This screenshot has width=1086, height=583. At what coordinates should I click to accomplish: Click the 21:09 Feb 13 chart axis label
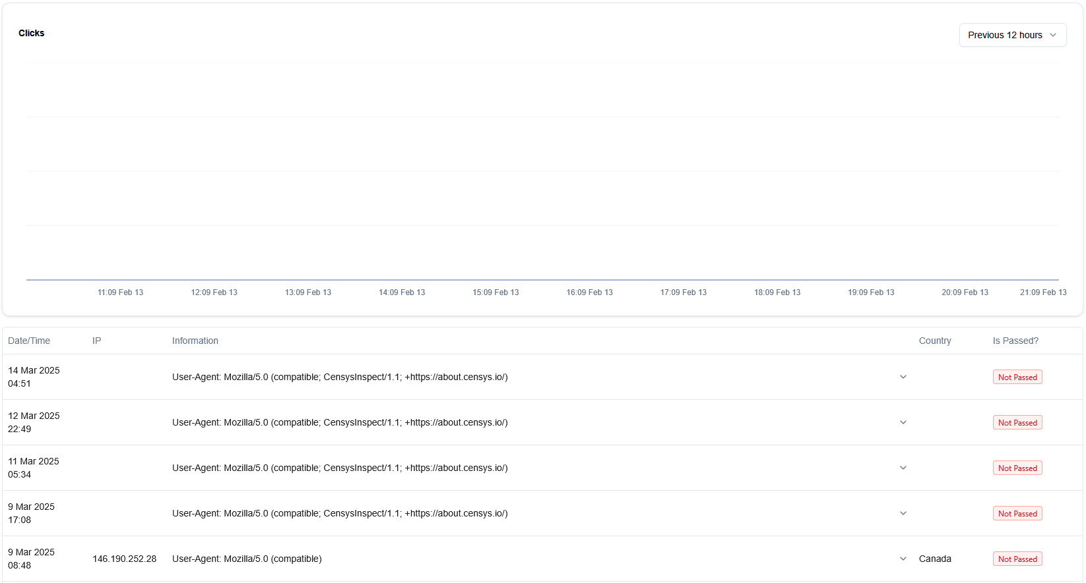(1042, 292)
